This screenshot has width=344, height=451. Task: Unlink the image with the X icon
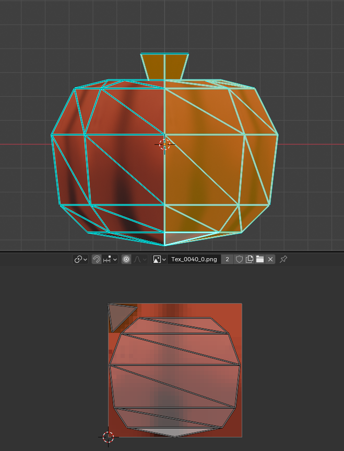tap(270, 259)
